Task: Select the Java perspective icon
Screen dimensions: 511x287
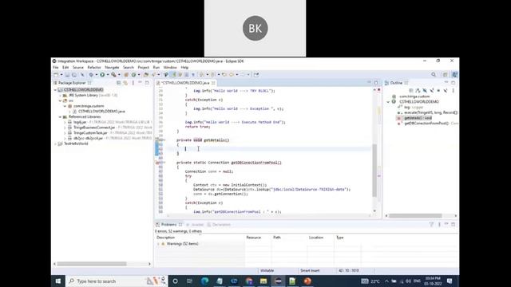Action: [x=454, y=74]
